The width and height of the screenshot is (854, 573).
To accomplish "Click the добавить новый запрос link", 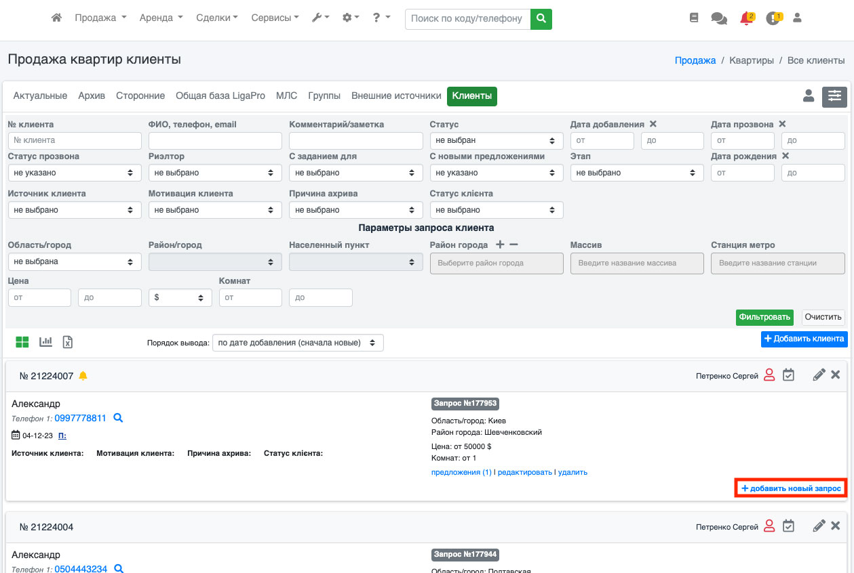I will (791, 488).
